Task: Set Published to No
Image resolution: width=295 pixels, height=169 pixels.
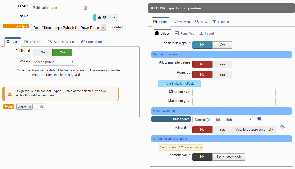Action: point(43,52)
